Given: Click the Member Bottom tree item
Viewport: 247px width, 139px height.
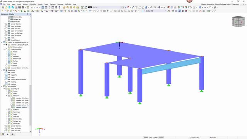Looking at the screenshot, I should click(22, 105).
